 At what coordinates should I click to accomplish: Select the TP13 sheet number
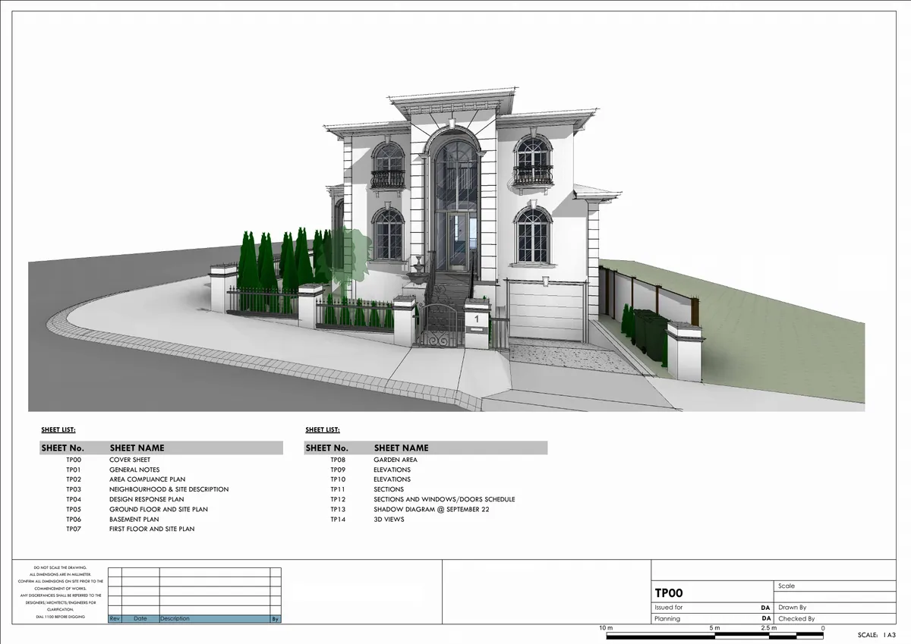[x=338, y=509]
